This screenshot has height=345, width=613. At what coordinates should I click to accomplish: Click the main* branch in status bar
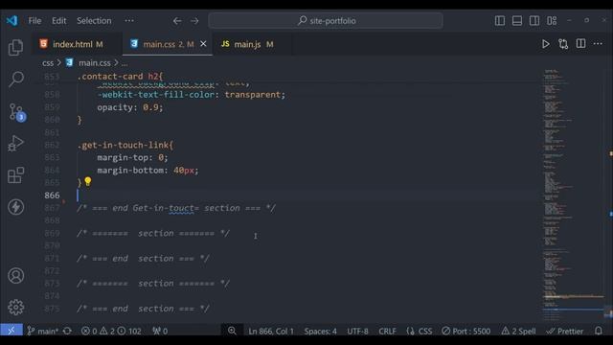click(x=42, y=331)
